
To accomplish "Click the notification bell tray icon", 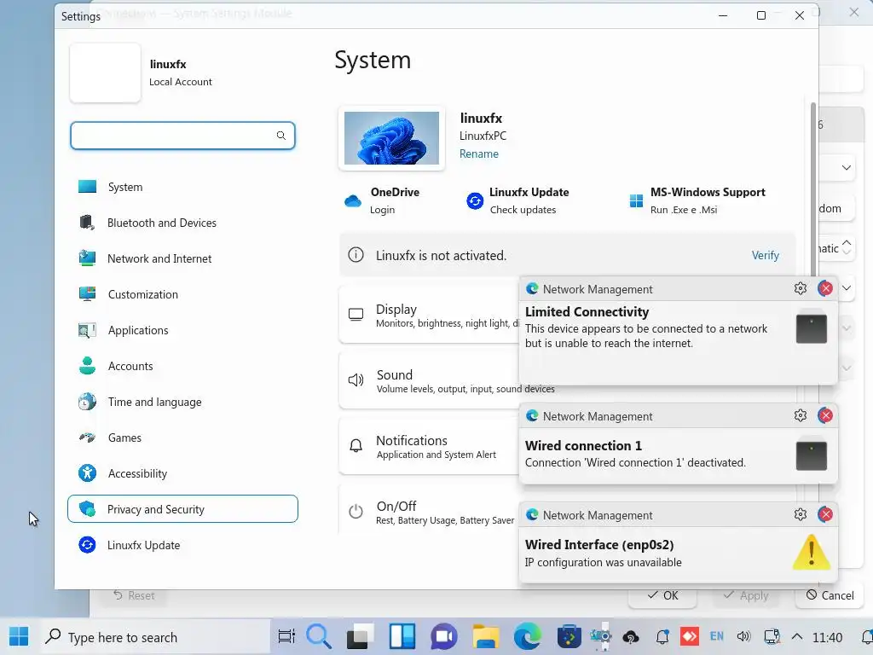I will click(x=662, y=636).
